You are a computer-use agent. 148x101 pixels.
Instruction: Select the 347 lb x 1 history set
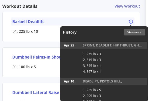click(92, 72)
